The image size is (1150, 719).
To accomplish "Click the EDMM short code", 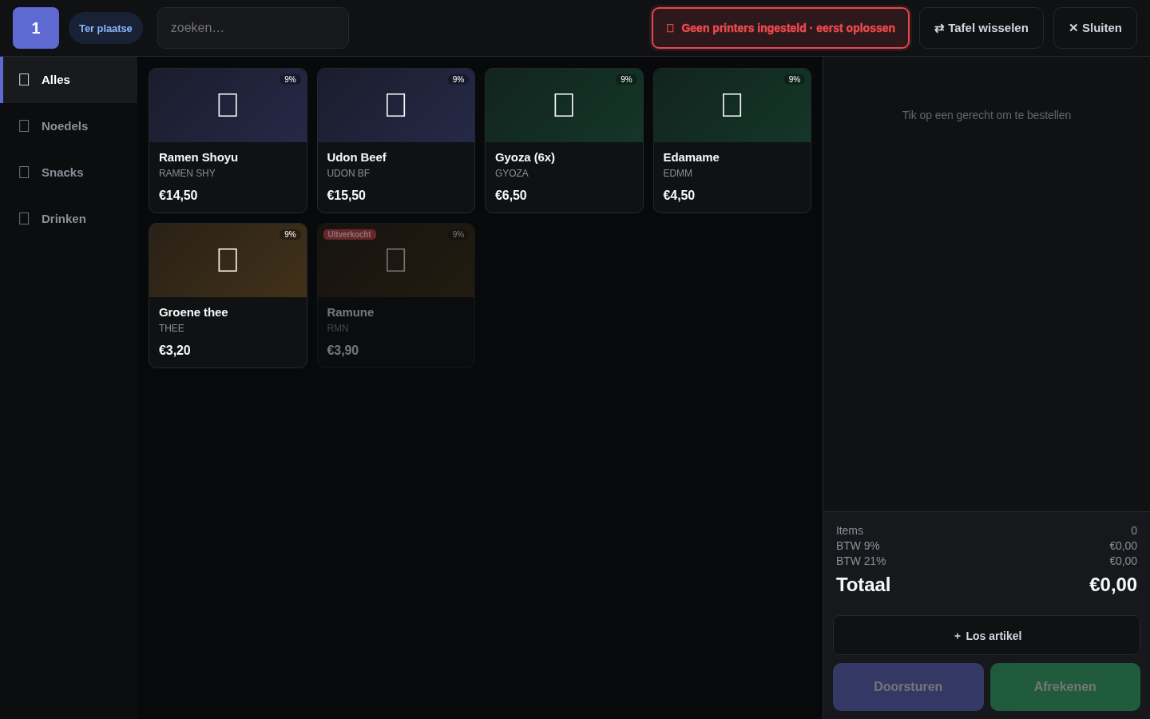I will point(678,173).
